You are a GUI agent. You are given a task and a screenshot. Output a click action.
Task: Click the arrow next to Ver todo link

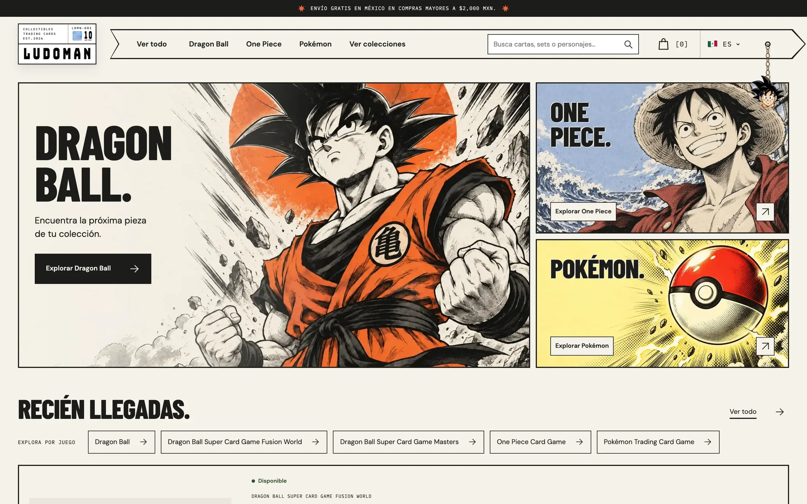pyautogui.click(x=779, y=412)
